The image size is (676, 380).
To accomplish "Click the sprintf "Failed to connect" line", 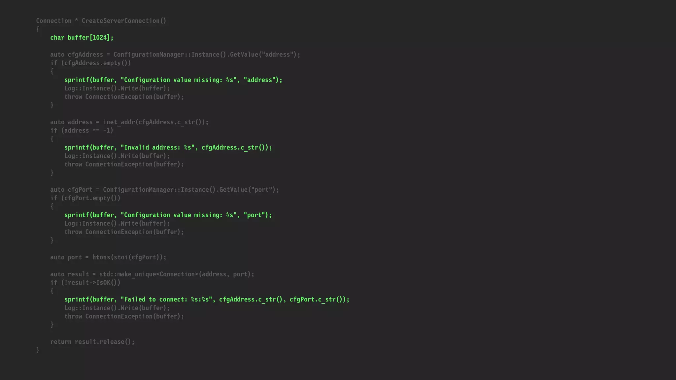I will pos(207,300).
